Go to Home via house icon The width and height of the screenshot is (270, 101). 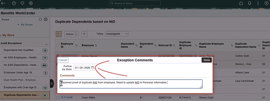(x=241, y=3)
